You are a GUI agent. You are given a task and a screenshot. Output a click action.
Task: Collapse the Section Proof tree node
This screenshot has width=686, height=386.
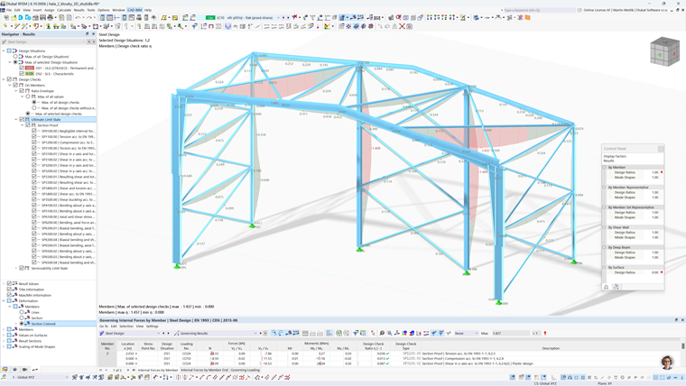click(x=23, y=125)
